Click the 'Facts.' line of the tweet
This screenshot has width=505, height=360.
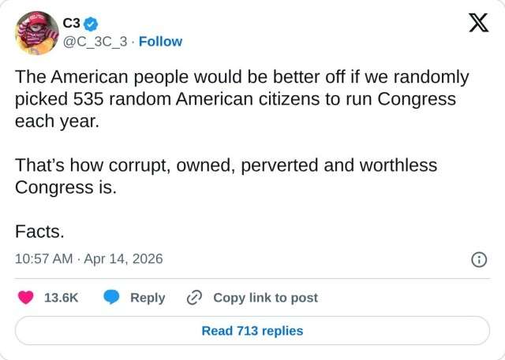click(x=39, y=232)
